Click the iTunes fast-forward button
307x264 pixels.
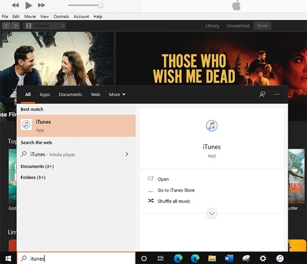[x=41, y=5]
